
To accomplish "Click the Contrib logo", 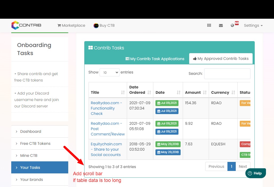I will click(x=26, y=25).
